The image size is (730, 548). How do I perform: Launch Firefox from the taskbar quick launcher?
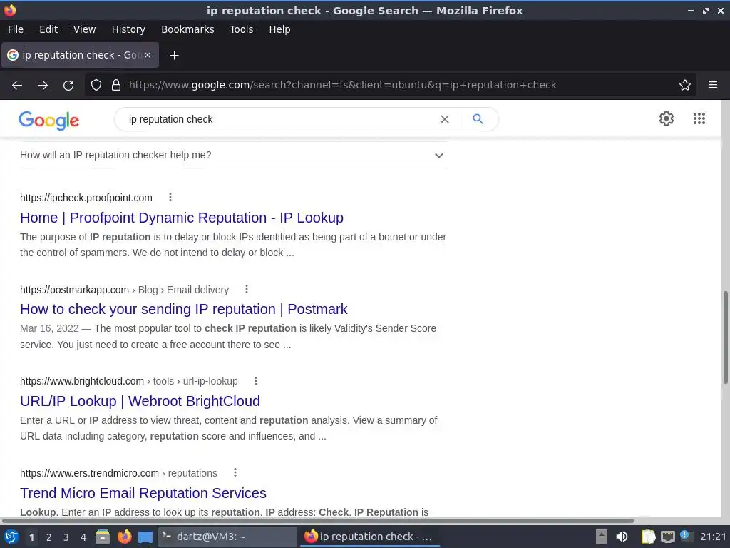coord(124,537)
